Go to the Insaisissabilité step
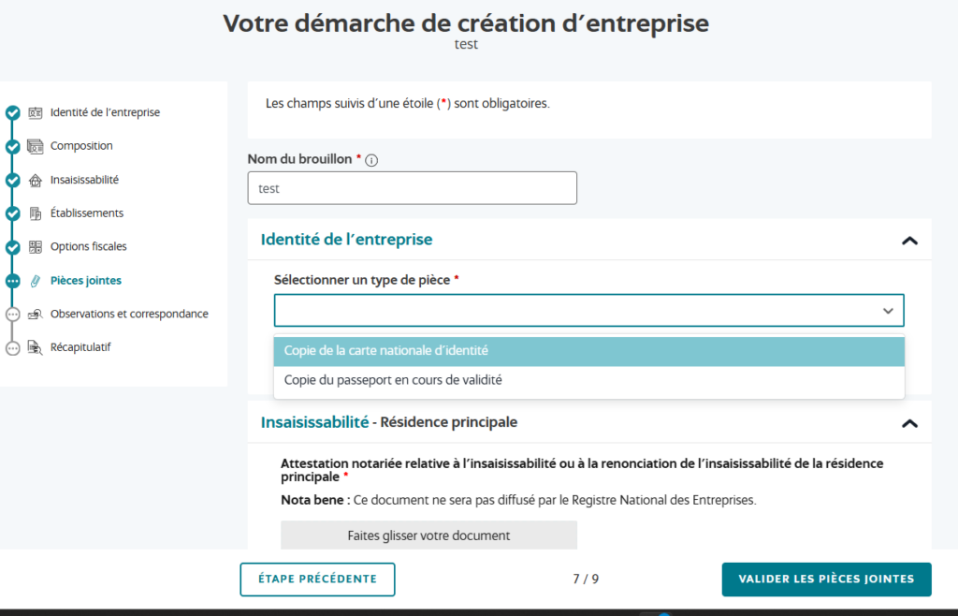The height and width of the screenshot is (616, 958). tap(84, 180)
